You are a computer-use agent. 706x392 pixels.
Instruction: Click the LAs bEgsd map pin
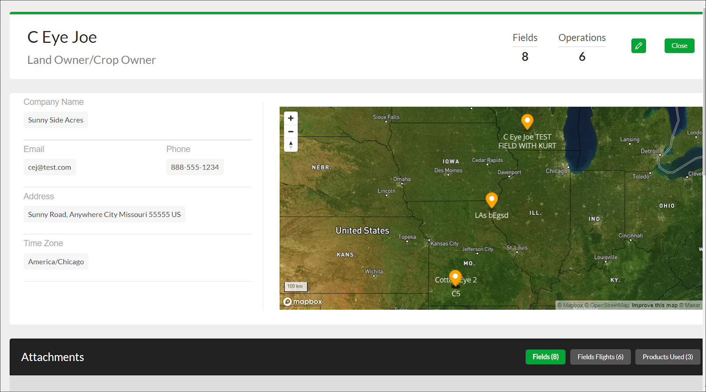(492, 200)
